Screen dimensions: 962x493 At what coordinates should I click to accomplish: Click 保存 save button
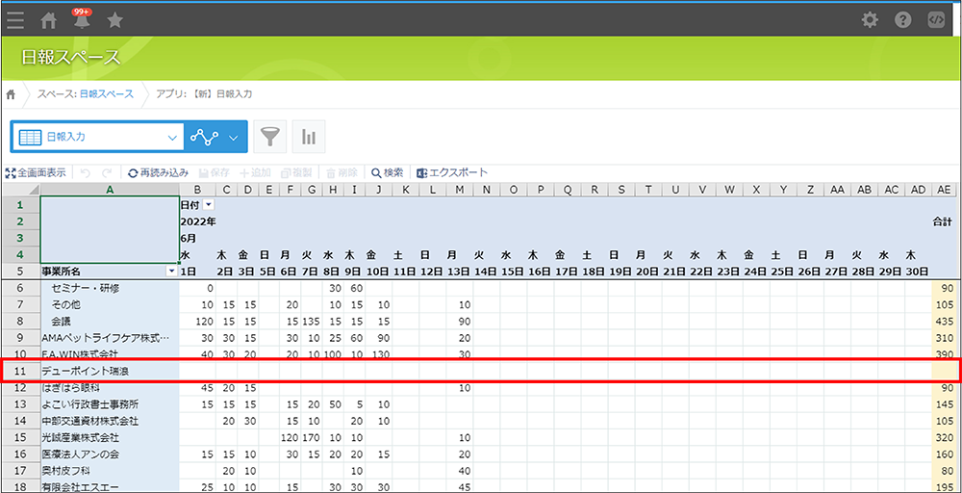pos(215,173)
